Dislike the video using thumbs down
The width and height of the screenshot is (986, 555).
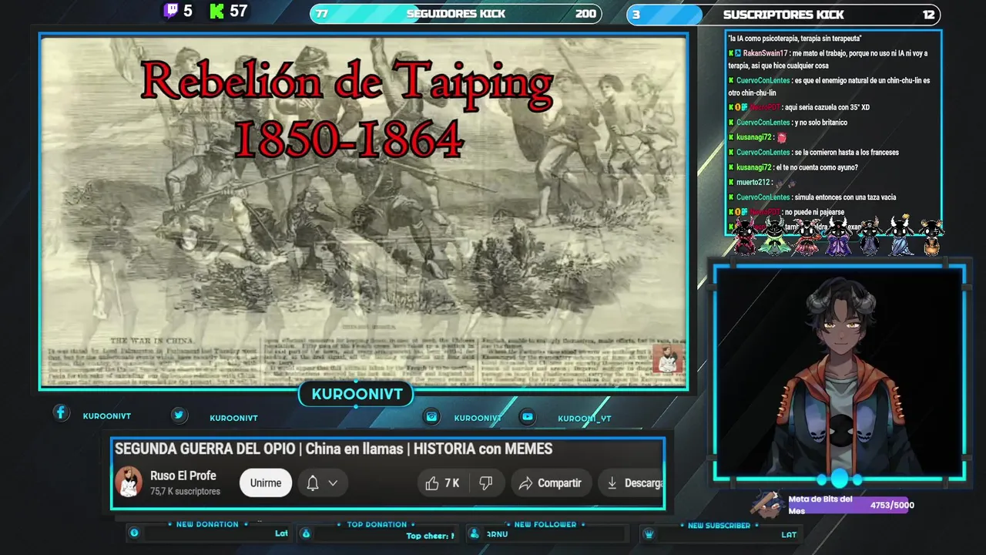pos(486,483)
